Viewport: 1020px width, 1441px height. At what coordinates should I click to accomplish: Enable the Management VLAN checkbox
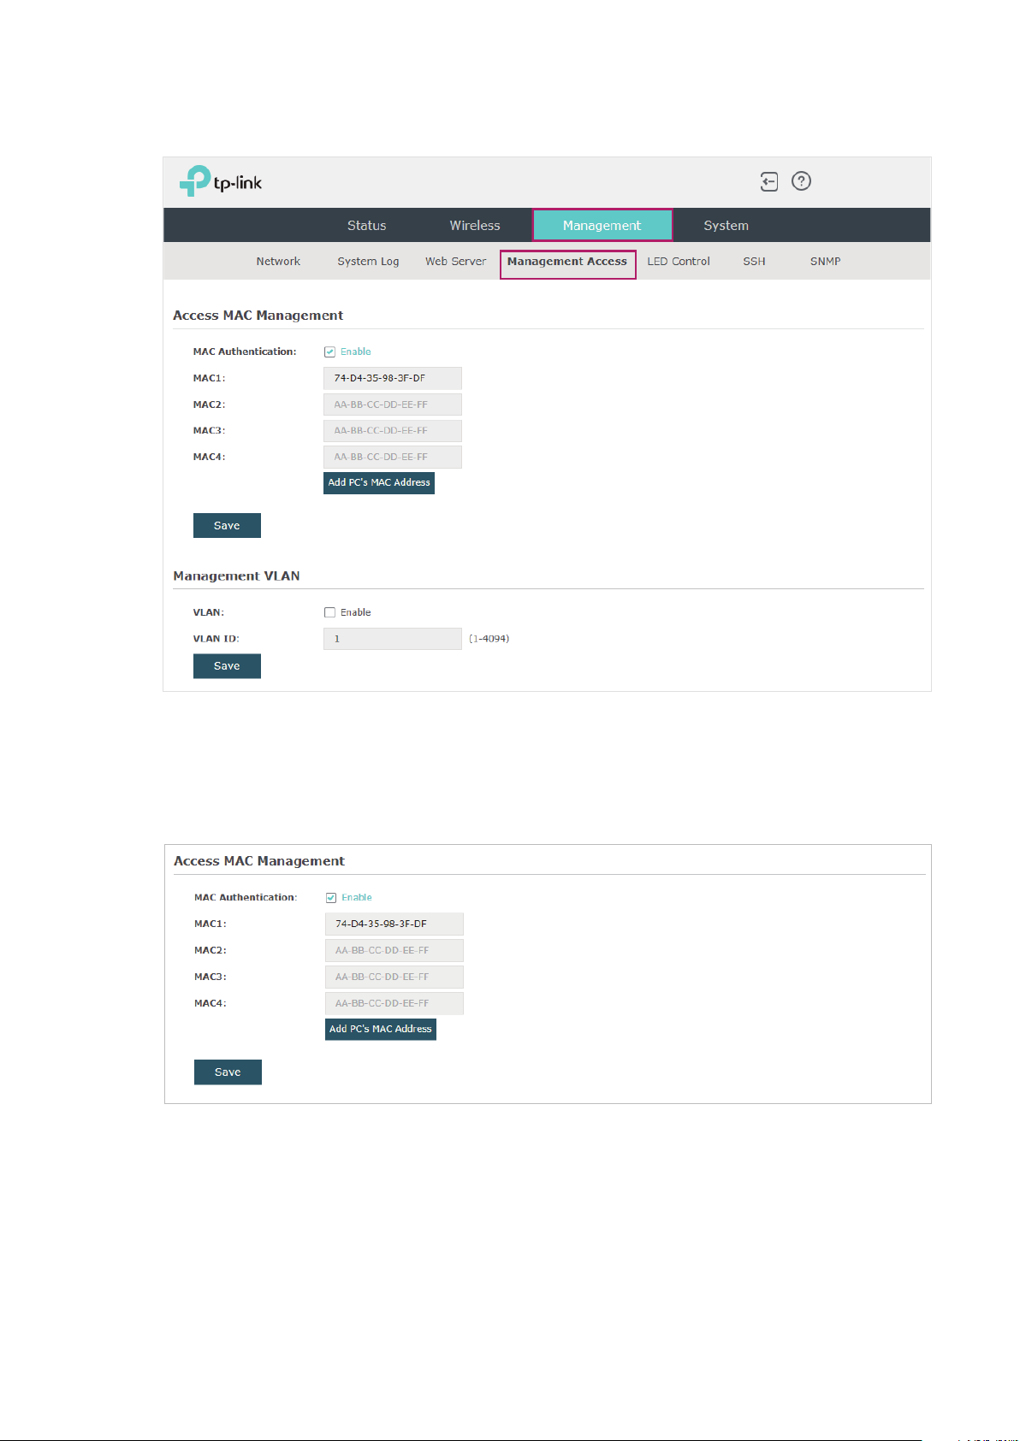(329, 612)
